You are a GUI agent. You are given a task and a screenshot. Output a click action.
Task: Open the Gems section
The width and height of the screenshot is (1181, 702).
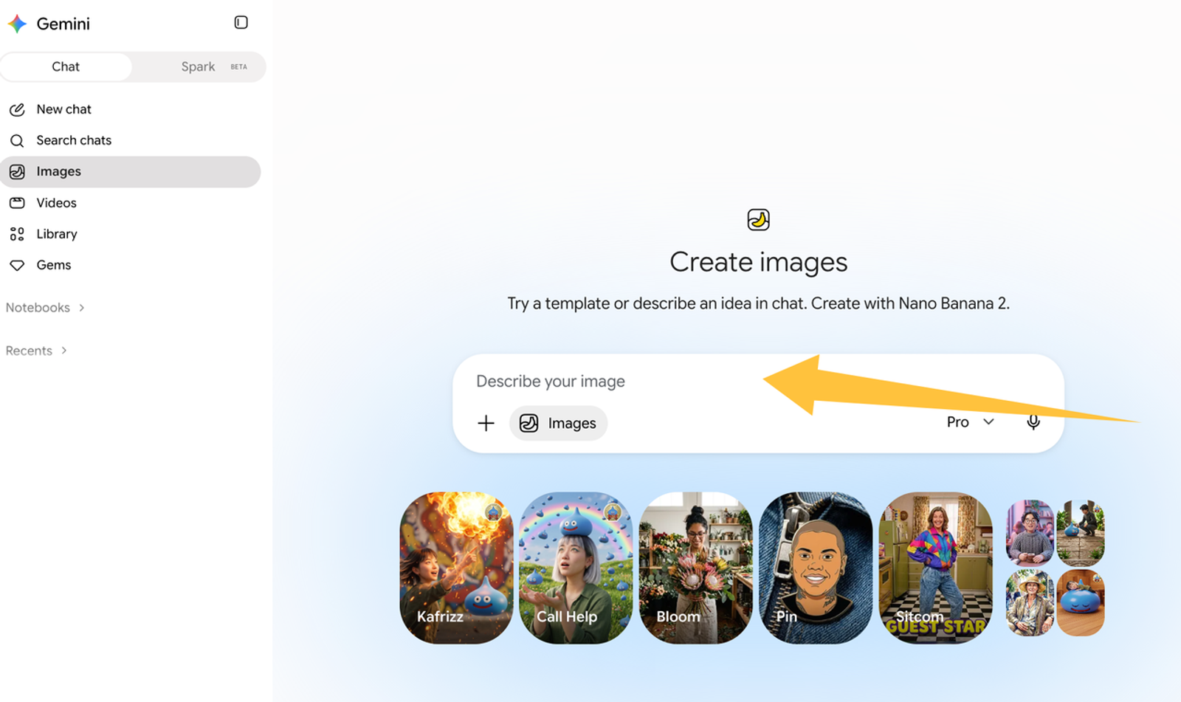click(x=131, y=265)
